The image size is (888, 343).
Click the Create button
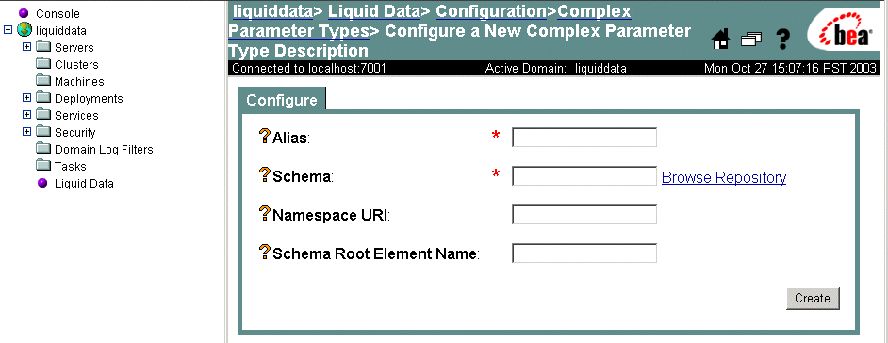pyautogui.click(x=813, y=299)
